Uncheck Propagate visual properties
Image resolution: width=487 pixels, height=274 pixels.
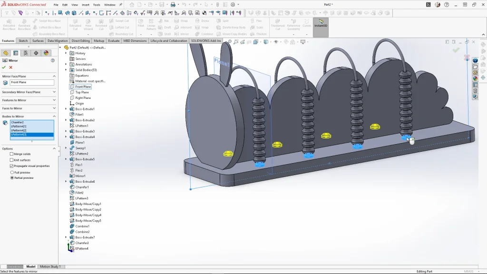coord(12,166)
